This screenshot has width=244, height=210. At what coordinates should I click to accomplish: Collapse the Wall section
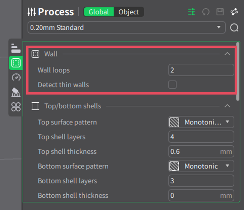227,54
